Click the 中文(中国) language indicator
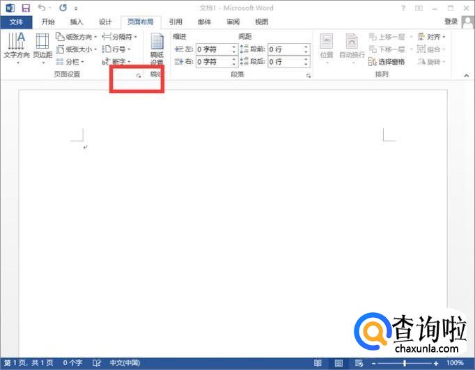 (125, 363)
